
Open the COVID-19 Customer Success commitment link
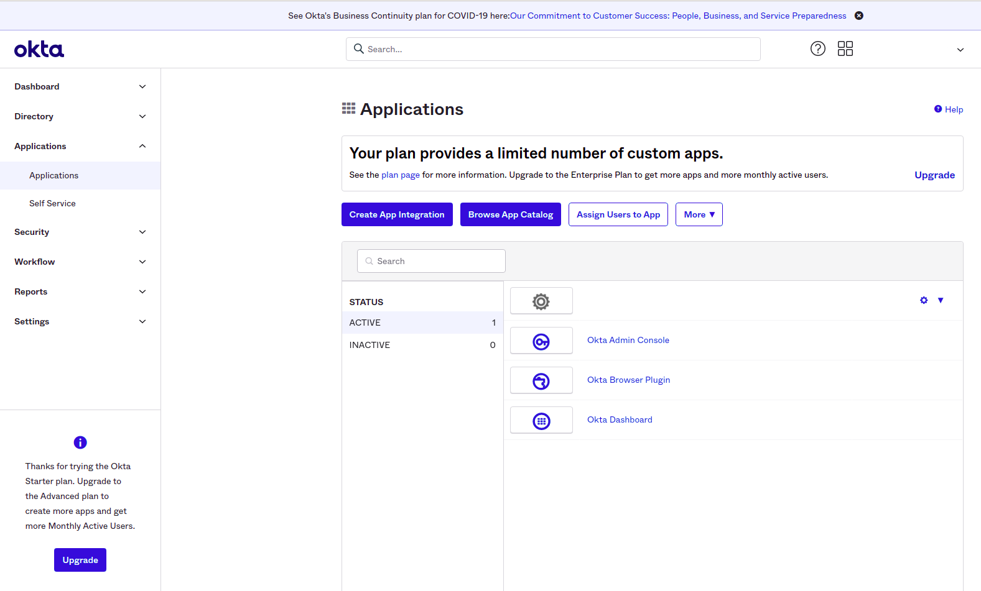pyautogui.click(x=678, y=16)
